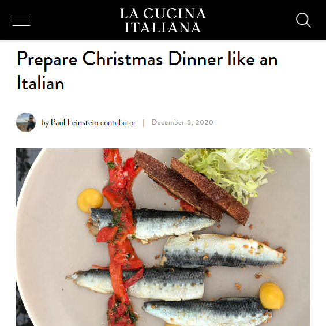Click the word 'Christmas' in the headline

pos(122,59)
